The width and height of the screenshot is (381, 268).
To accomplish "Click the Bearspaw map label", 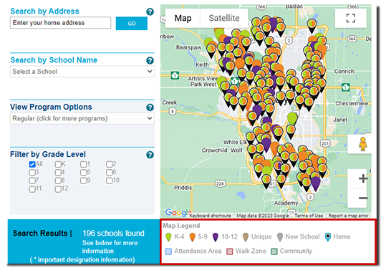I will pyautogui.click(x=188, y=47).
